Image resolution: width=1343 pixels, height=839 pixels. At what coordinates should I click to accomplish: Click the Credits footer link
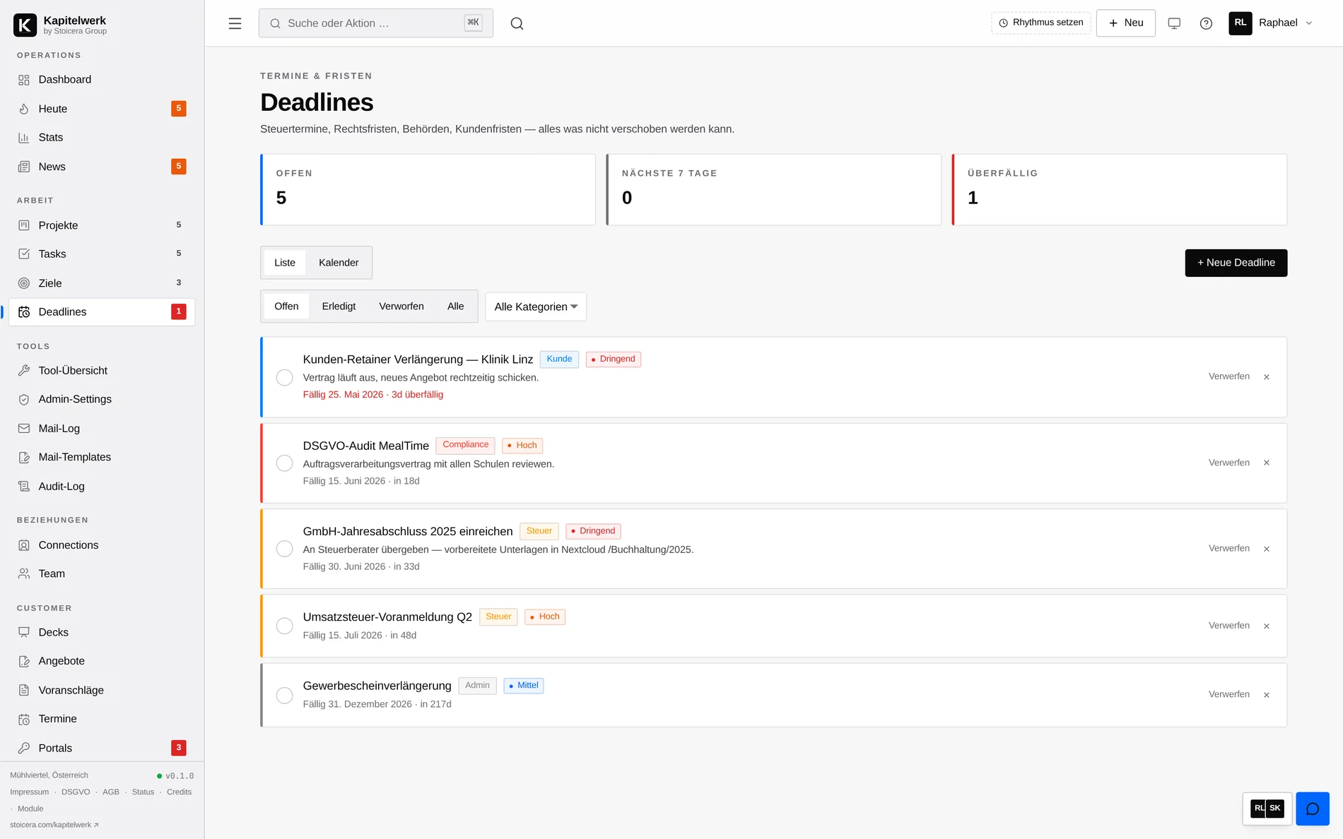click(x=179, y=792)
